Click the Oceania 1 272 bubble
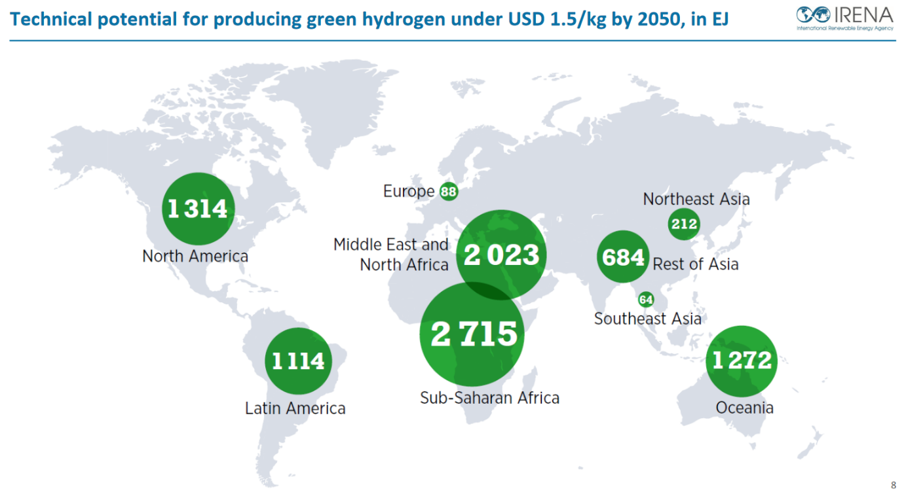 tap(742, 361)
